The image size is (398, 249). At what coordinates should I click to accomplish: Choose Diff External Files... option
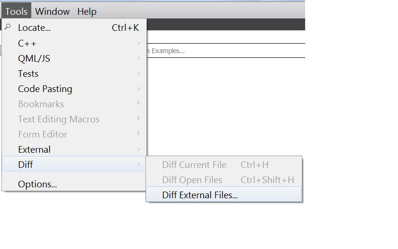[200, 195]
